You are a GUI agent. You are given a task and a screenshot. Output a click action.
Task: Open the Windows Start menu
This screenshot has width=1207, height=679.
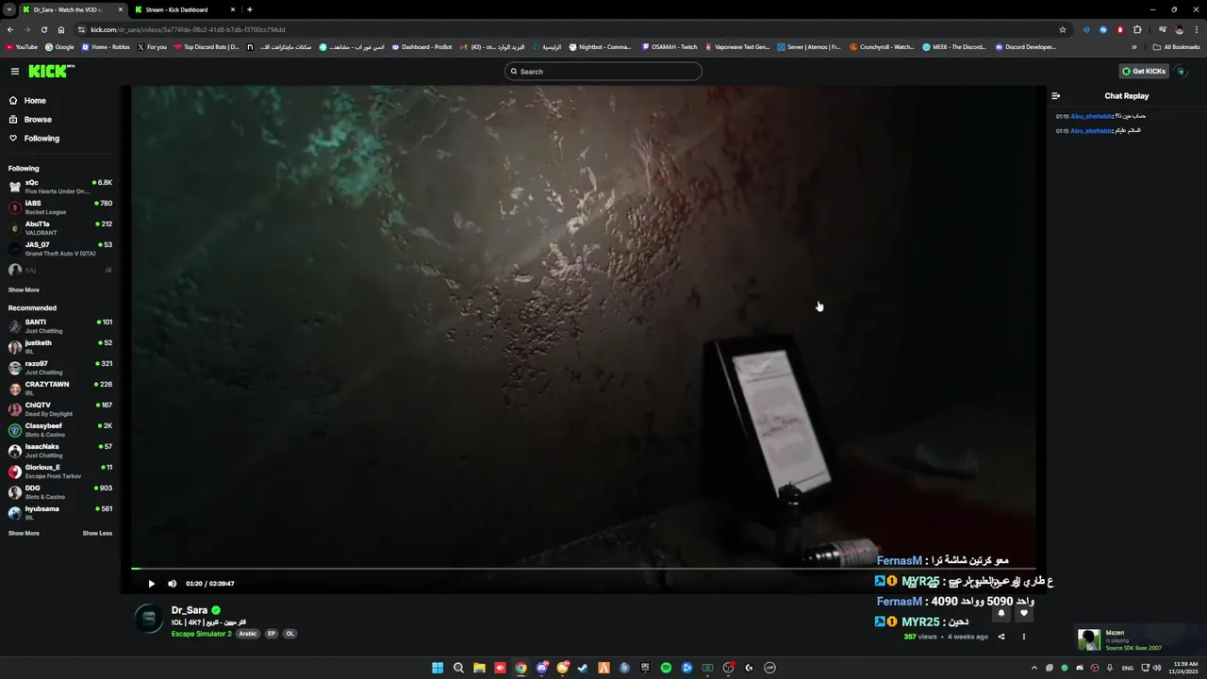pos(438,668)
